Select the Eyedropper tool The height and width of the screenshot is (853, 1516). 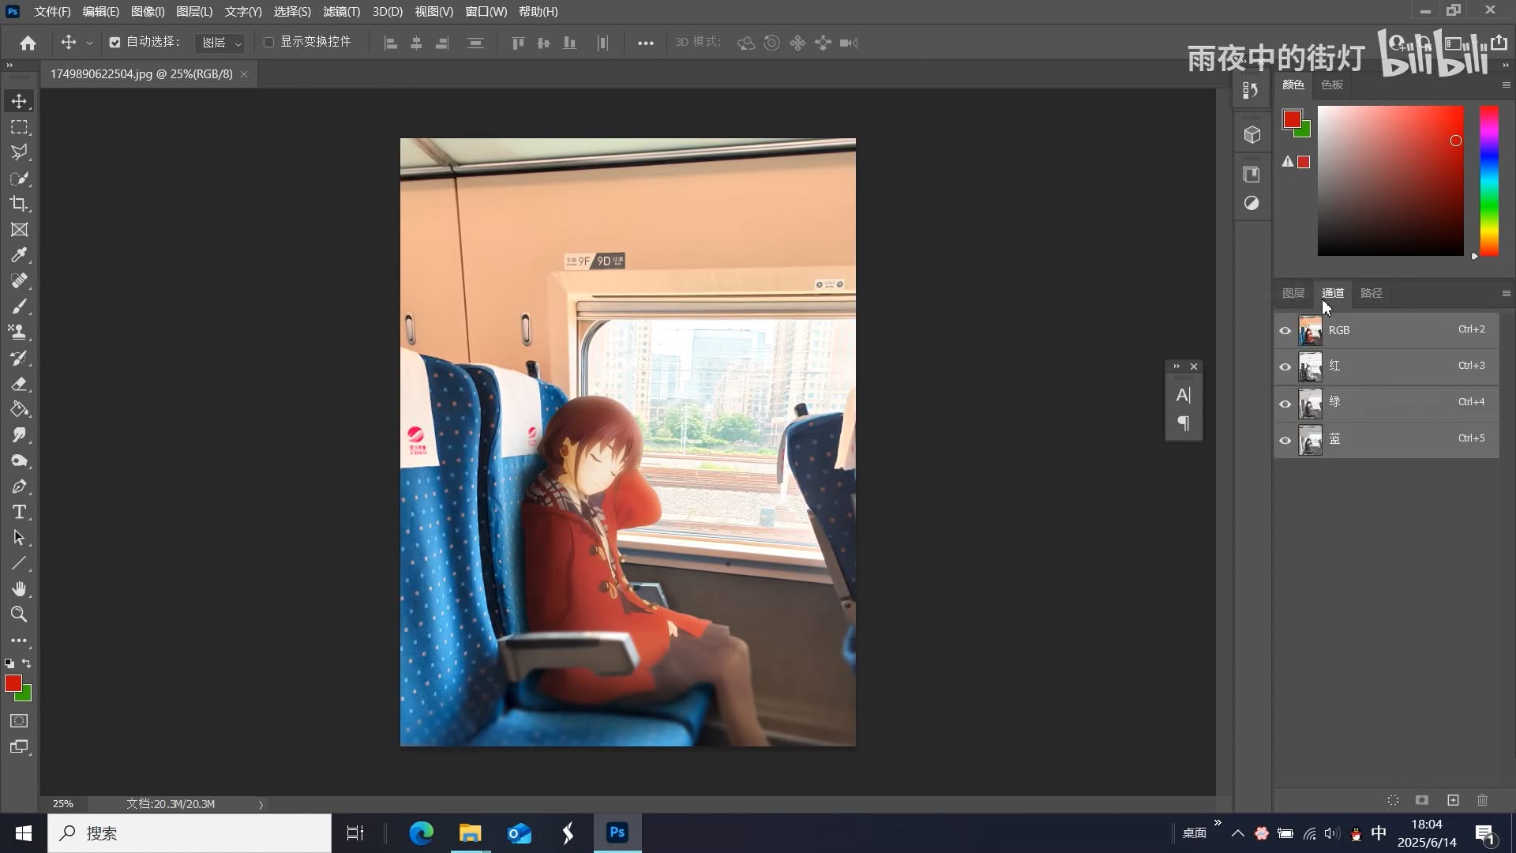point(19,255)
